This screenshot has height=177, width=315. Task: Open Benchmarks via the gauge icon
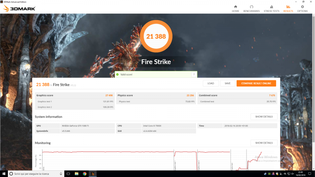point(252,7)
